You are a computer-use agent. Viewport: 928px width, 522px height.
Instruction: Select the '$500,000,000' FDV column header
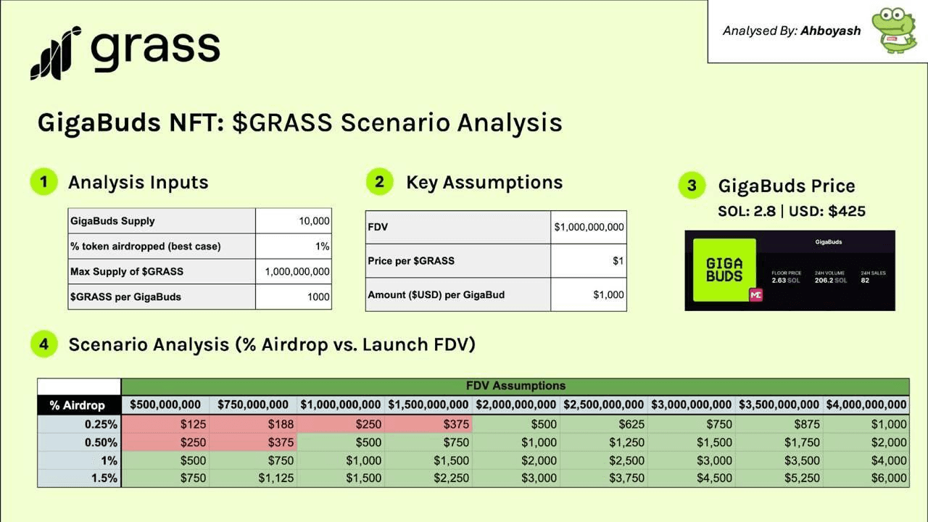tap(165, 405)
